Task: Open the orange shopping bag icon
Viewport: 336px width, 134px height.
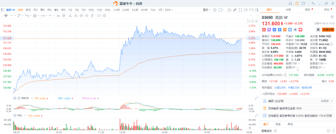Action: pyautogui.click(x=297, y=3)
